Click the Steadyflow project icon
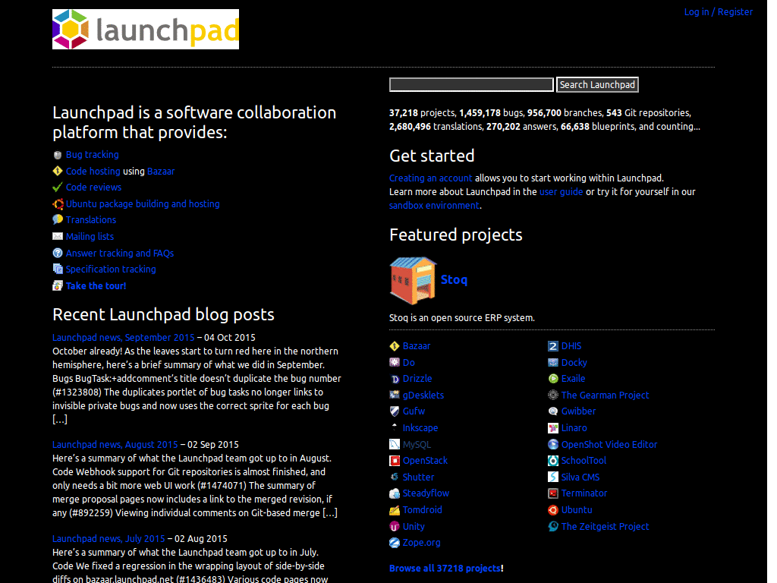The image size is (777, 583). [x=395, y=493]
